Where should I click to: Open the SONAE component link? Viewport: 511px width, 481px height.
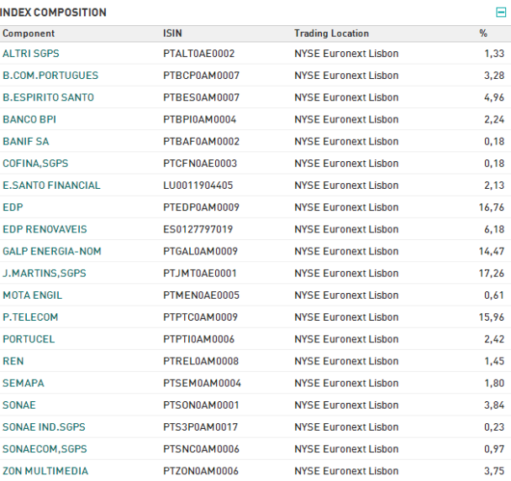click(x=19, y=405)
